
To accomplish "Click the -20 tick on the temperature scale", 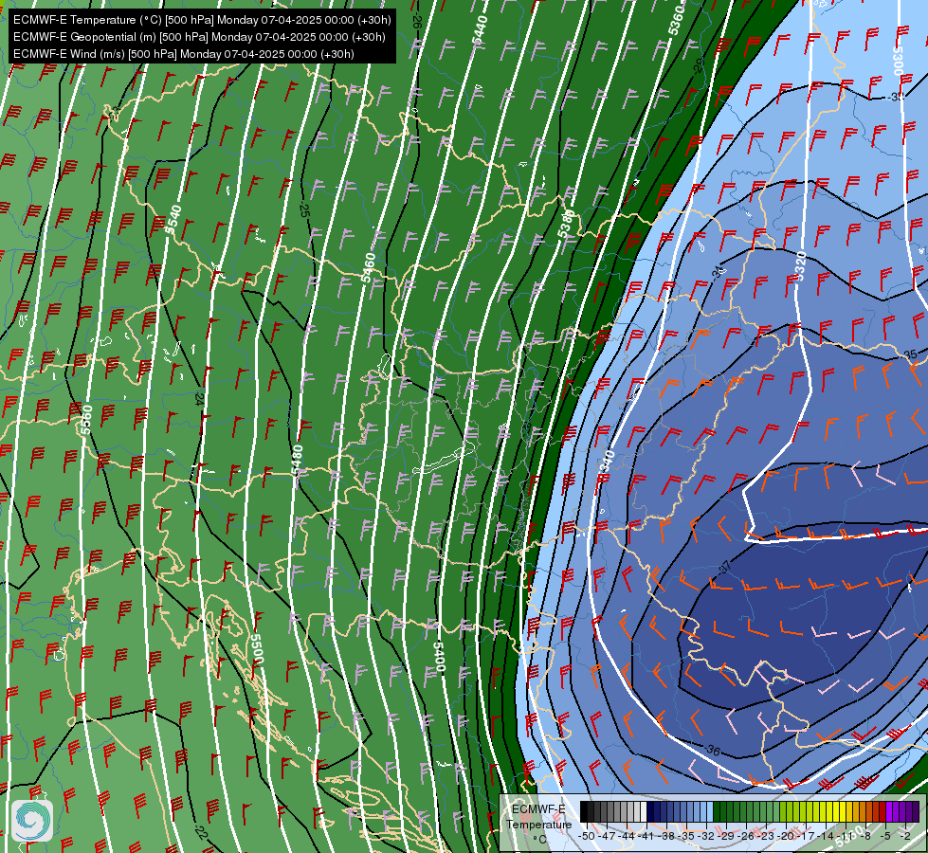I will click(x=786, y=836).
